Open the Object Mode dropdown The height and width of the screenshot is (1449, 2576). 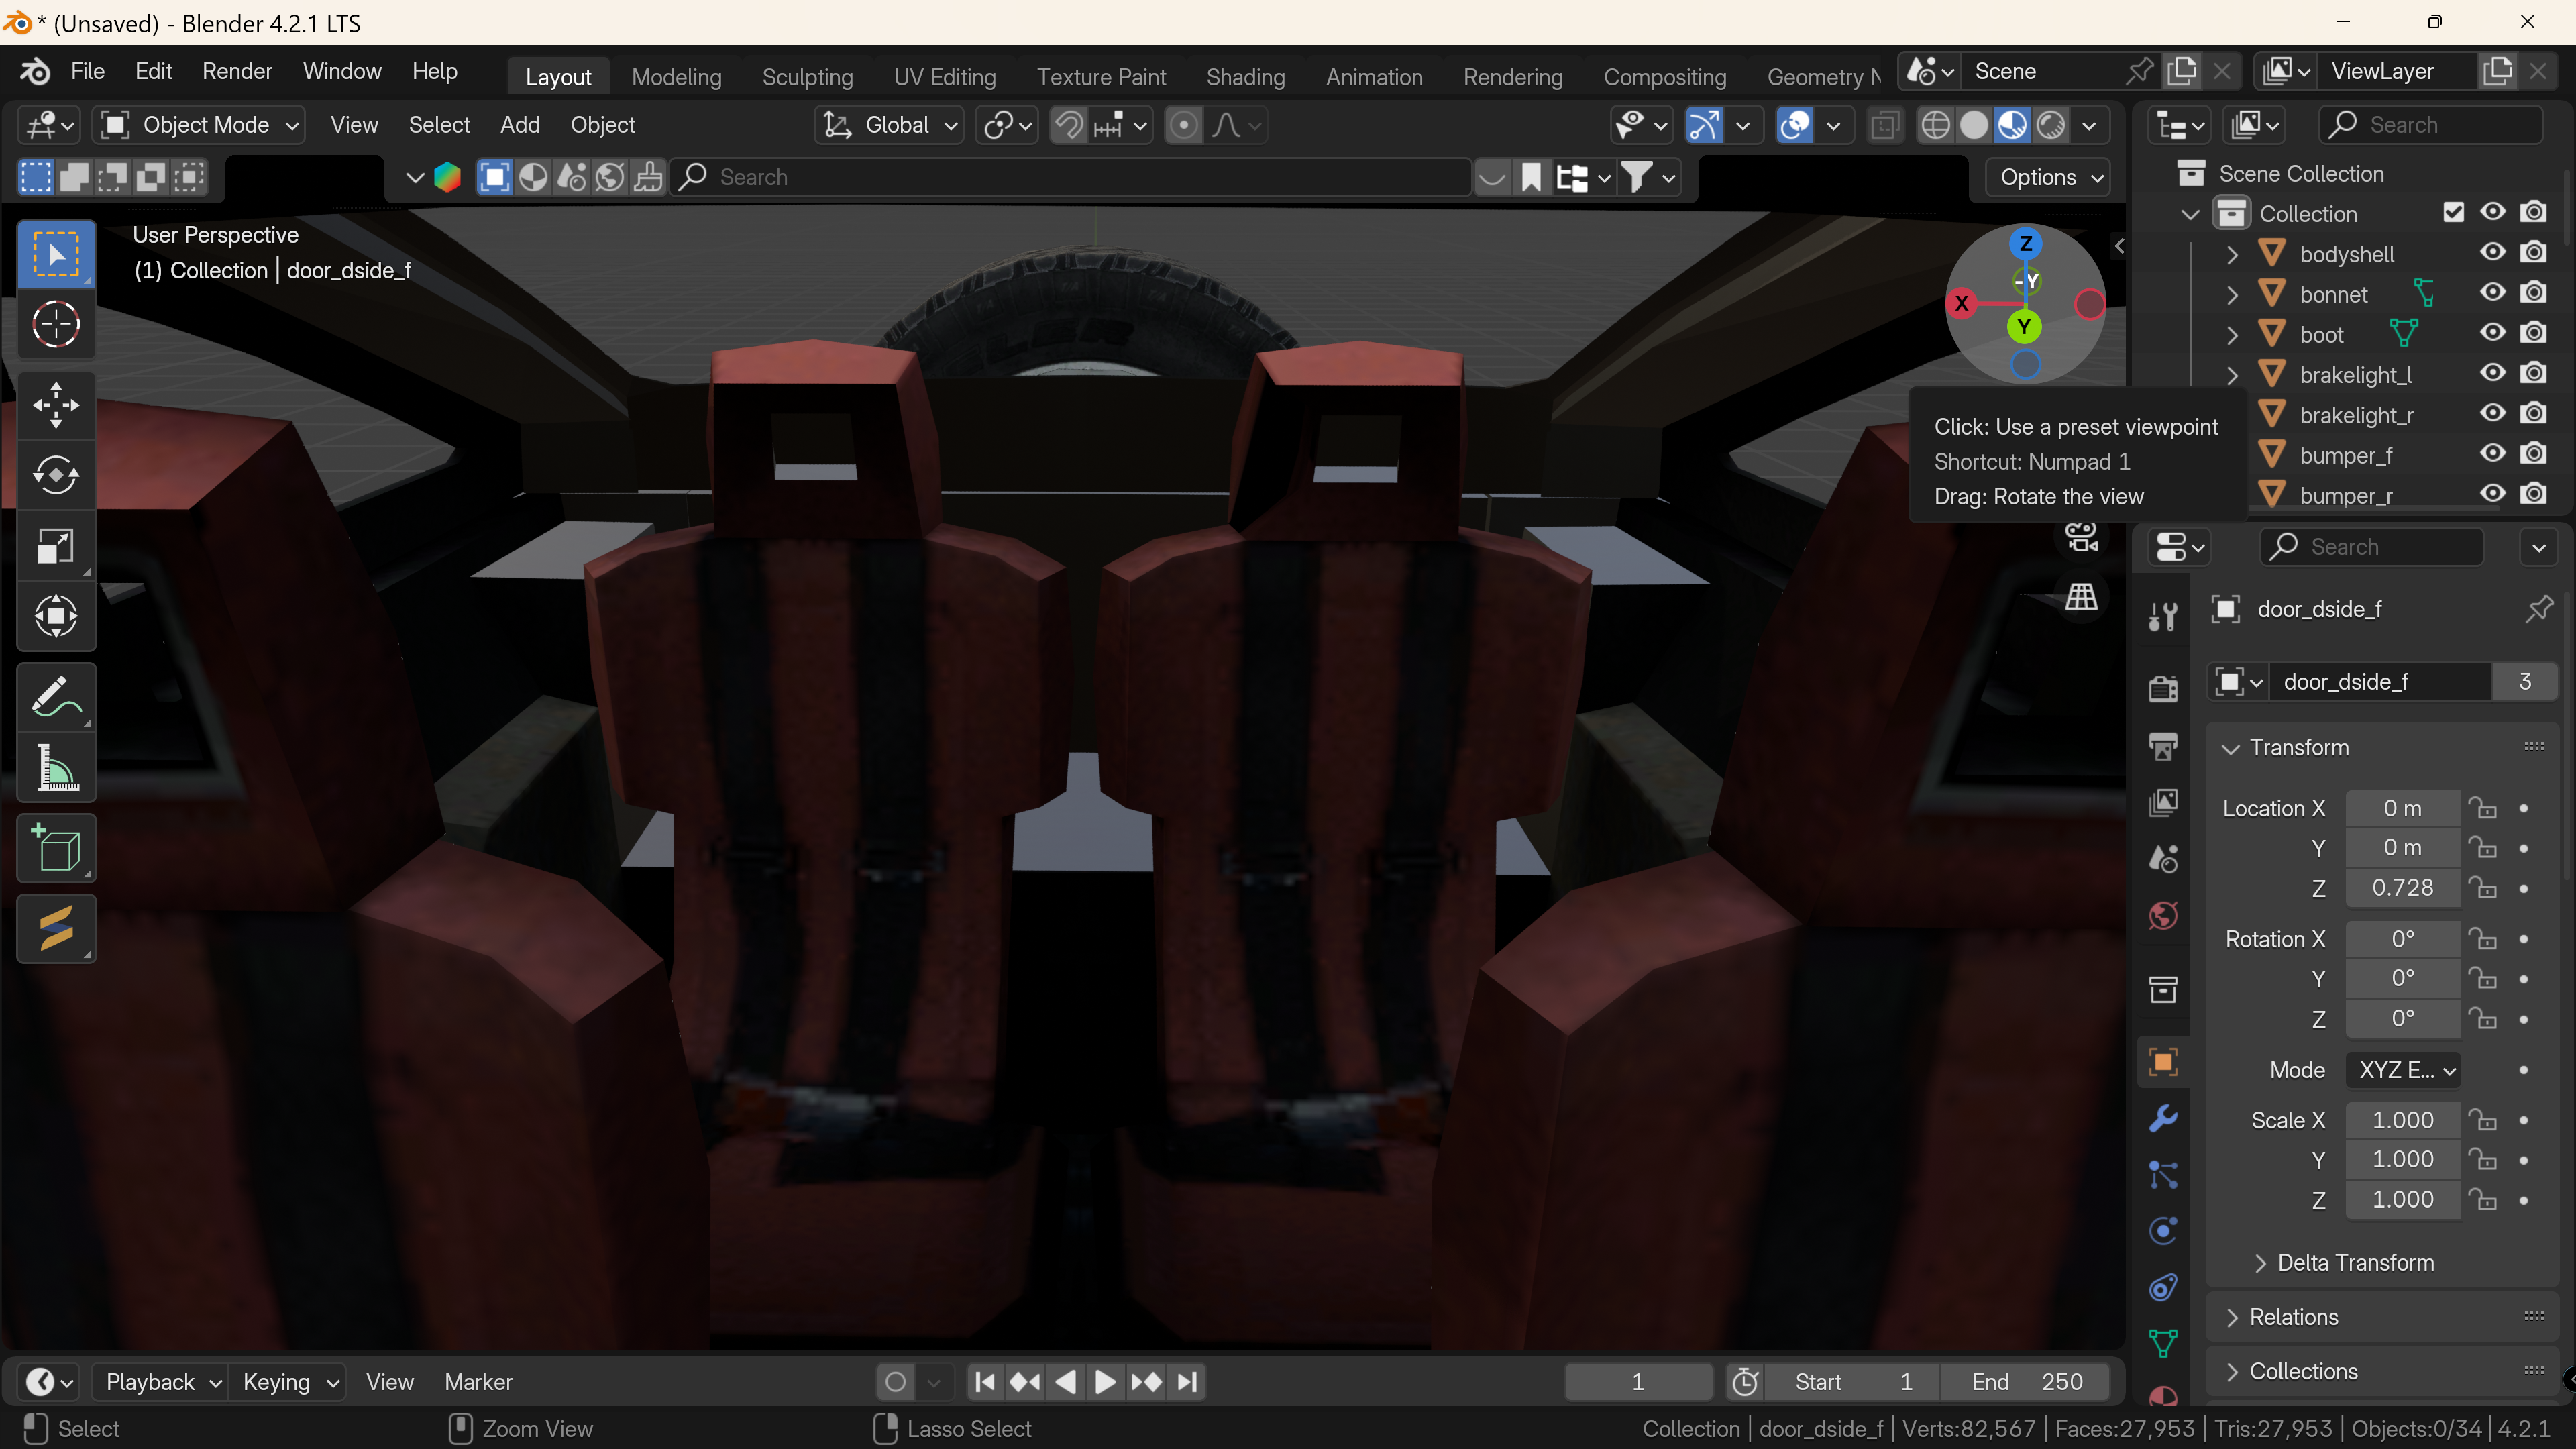(x=199, y=125)
